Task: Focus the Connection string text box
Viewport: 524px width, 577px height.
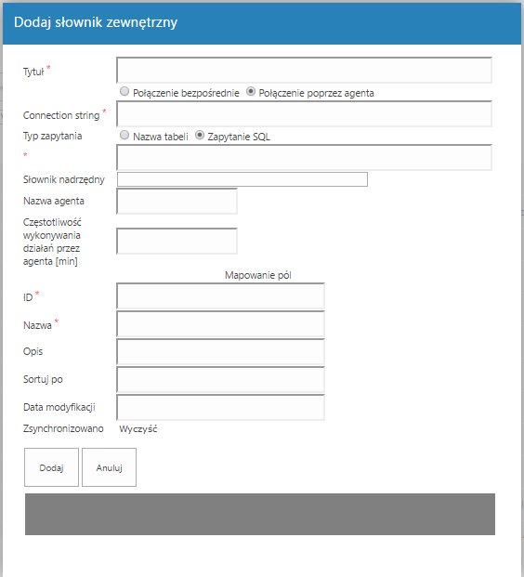Action: pos(305,113)
